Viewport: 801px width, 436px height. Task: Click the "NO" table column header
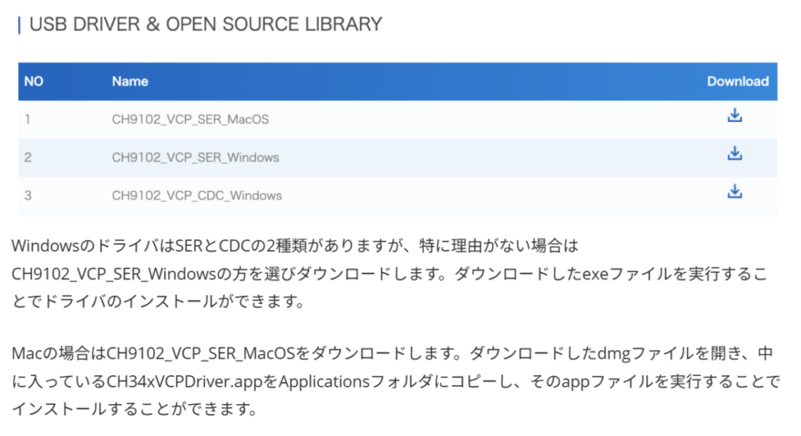[34, 81]
